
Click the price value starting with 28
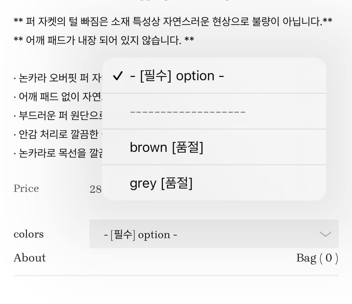[x=96, y=189]
